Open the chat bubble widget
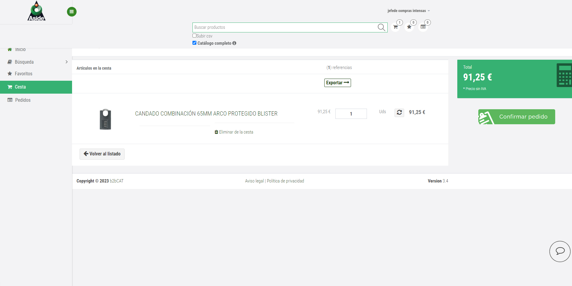This screenshot has width=572, height=286. (x=560, y=251)
